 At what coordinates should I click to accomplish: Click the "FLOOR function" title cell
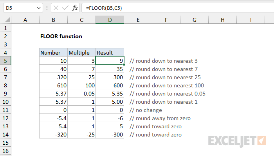click(x=61, y=36)
